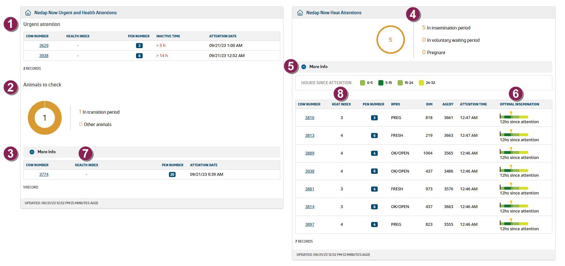Viewport: 565px width, 266px height.
Task: Click pen badge 4 in cow 3889 row
Action: click(x=374, y=153)
